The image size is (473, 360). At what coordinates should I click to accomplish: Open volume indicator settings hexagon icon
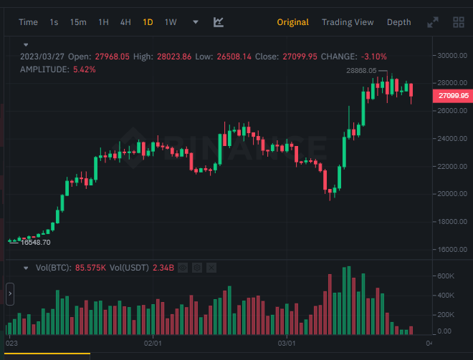pos(197,268)
